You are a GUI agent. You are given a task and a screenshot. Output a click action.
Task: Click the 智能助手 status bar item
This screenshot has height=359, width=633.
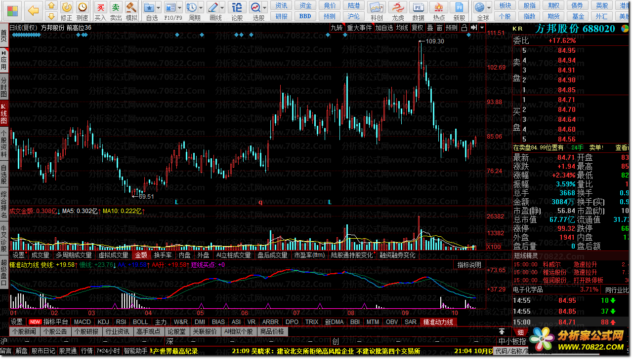pos(135,351)
